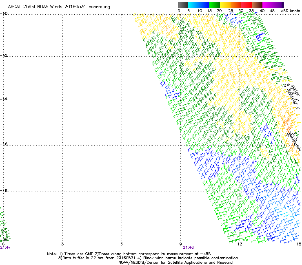Click the '-44' latitude axis label
This screenshot has height=265, width=302.
tap(4, 99)
